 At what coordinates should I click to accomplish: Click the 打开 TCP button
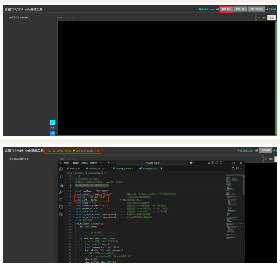click(x=226, y=9)
